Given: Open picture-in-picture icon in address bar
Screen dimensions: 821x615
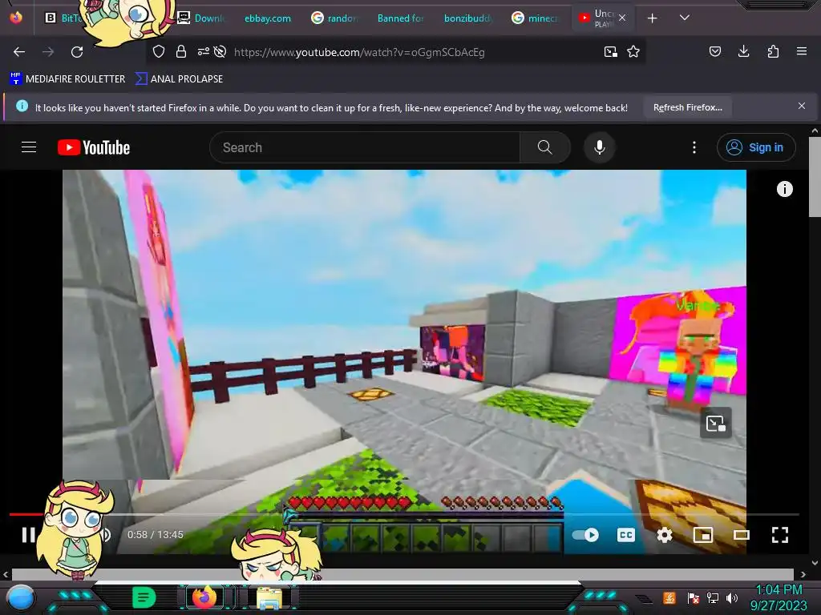Looking at the screenshot, I should [x=610, y=51].
